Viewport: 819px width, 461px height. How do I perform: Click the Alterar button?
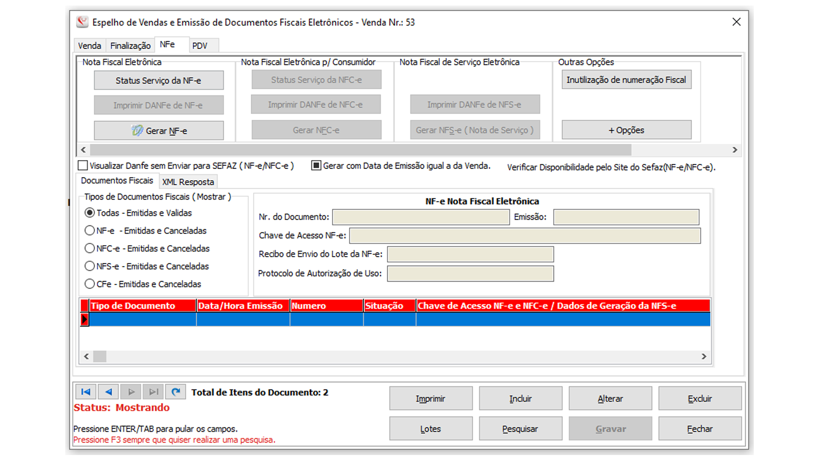(x=610, y=399)
